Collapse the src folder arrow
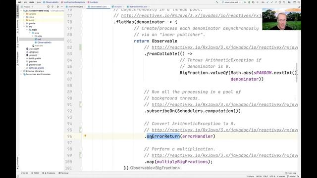This screenshot has height=178, width=317. (x=24, y=27)
